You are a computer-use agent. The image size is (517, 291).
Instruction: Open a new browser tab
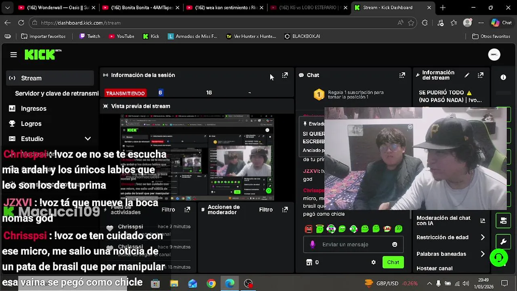443,7
